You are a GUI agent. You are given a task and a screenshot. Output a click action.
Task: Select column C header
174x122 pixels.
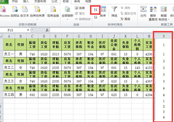[32, 36]
